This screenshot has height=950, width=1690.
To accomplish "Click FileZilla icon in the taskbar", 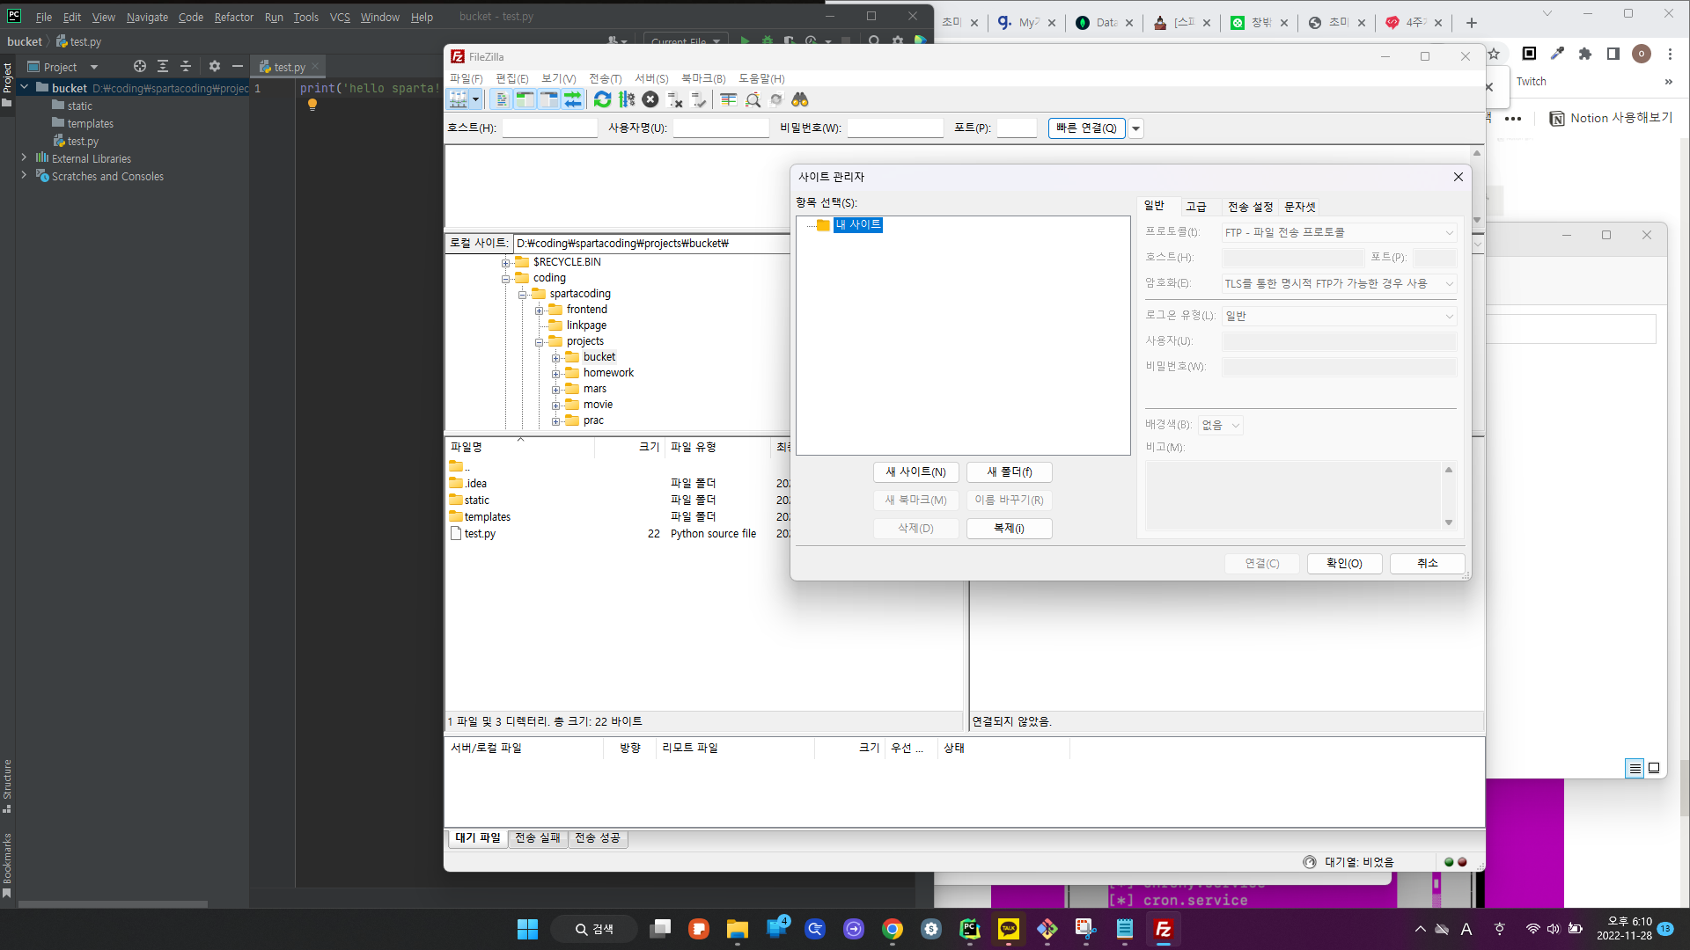I will tap(1163, 929).
